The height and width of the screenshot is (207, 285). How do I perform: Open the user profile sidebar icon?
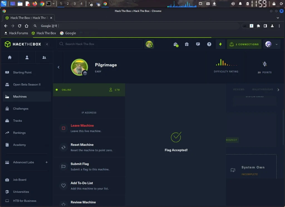click(27, 57)
